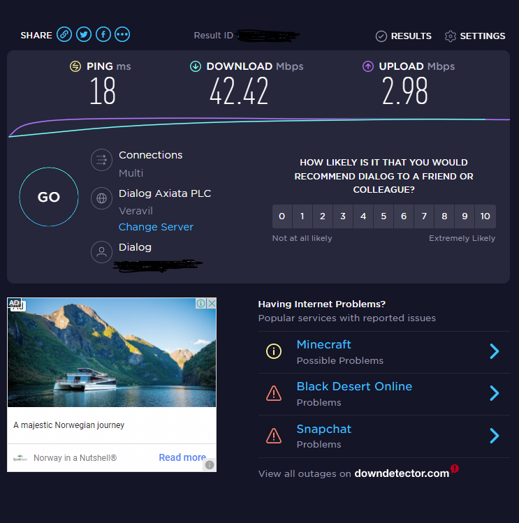Share result on Facebook
The image size is (519, 523).
[103, 34]
